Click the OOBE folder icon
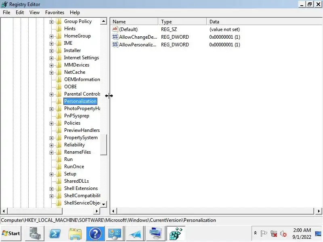Image resolution: width=323 pixels, height=242 pixels. tap(59, 87)
